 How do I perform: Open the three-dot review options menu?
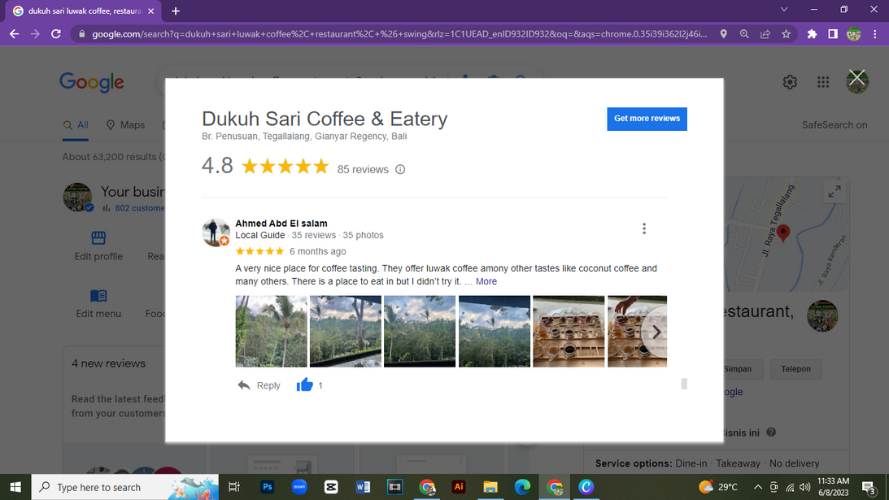pyautogui.click(x=644, y=228)
